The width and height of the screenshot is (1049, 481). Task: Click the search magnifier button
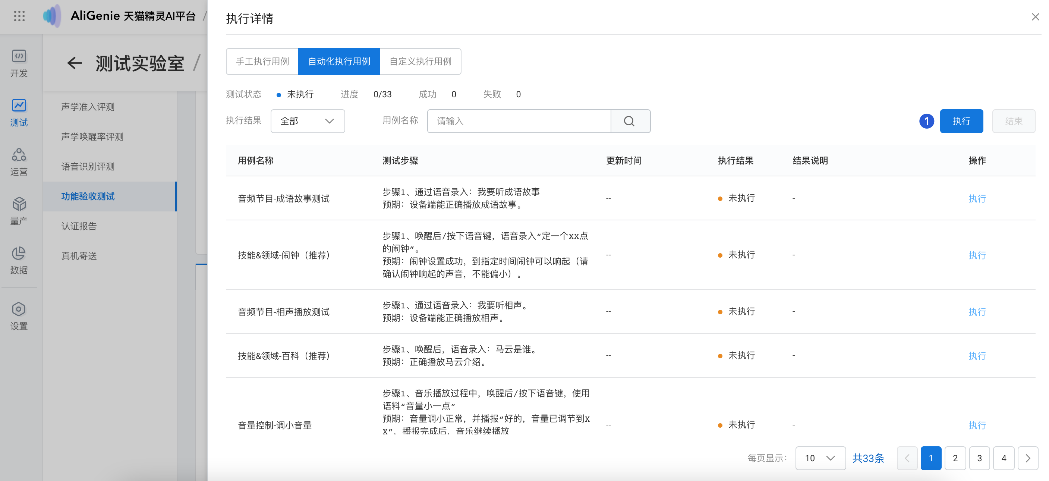coord(630,121)
